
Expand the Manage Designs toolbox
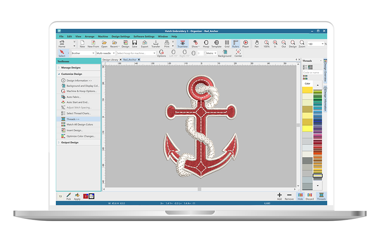click(x=71, y=68)
